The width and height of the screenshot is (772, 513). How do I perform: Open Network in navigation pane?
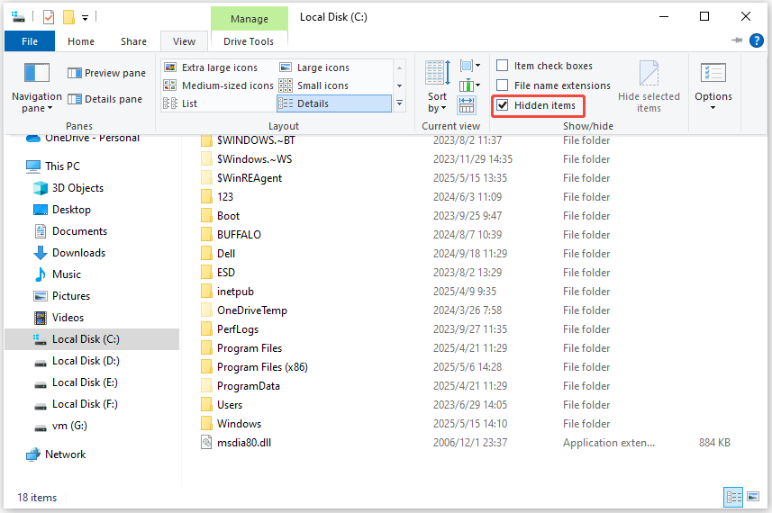coord(56,454)
